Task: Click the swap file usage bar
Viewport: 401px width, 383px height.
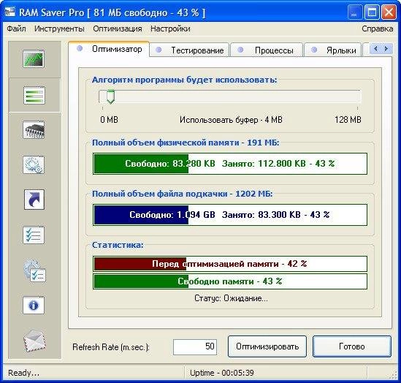Action: 230,215
